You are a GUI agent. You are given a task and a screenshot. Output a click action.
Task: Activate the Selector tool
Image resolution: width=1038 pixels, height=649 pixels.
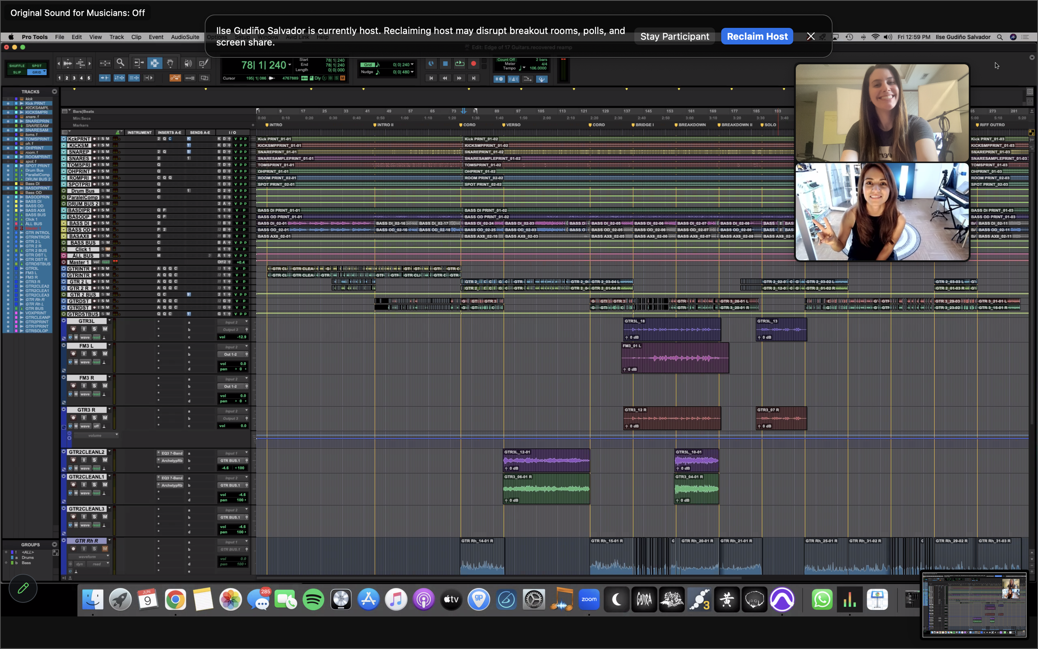coord(154,63)
